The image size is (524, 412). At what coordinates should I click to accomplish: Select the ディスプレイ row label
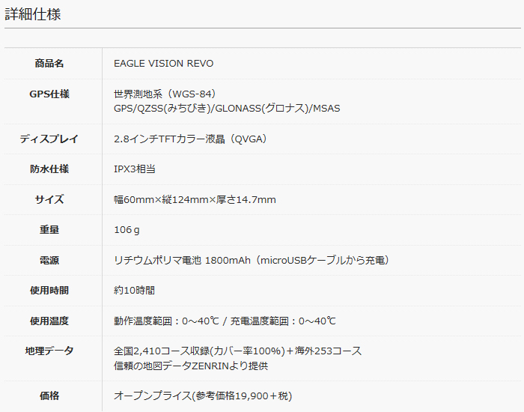(49, 139)
